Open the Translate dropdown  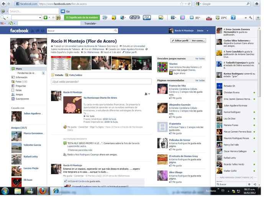(x=90, y=23)
